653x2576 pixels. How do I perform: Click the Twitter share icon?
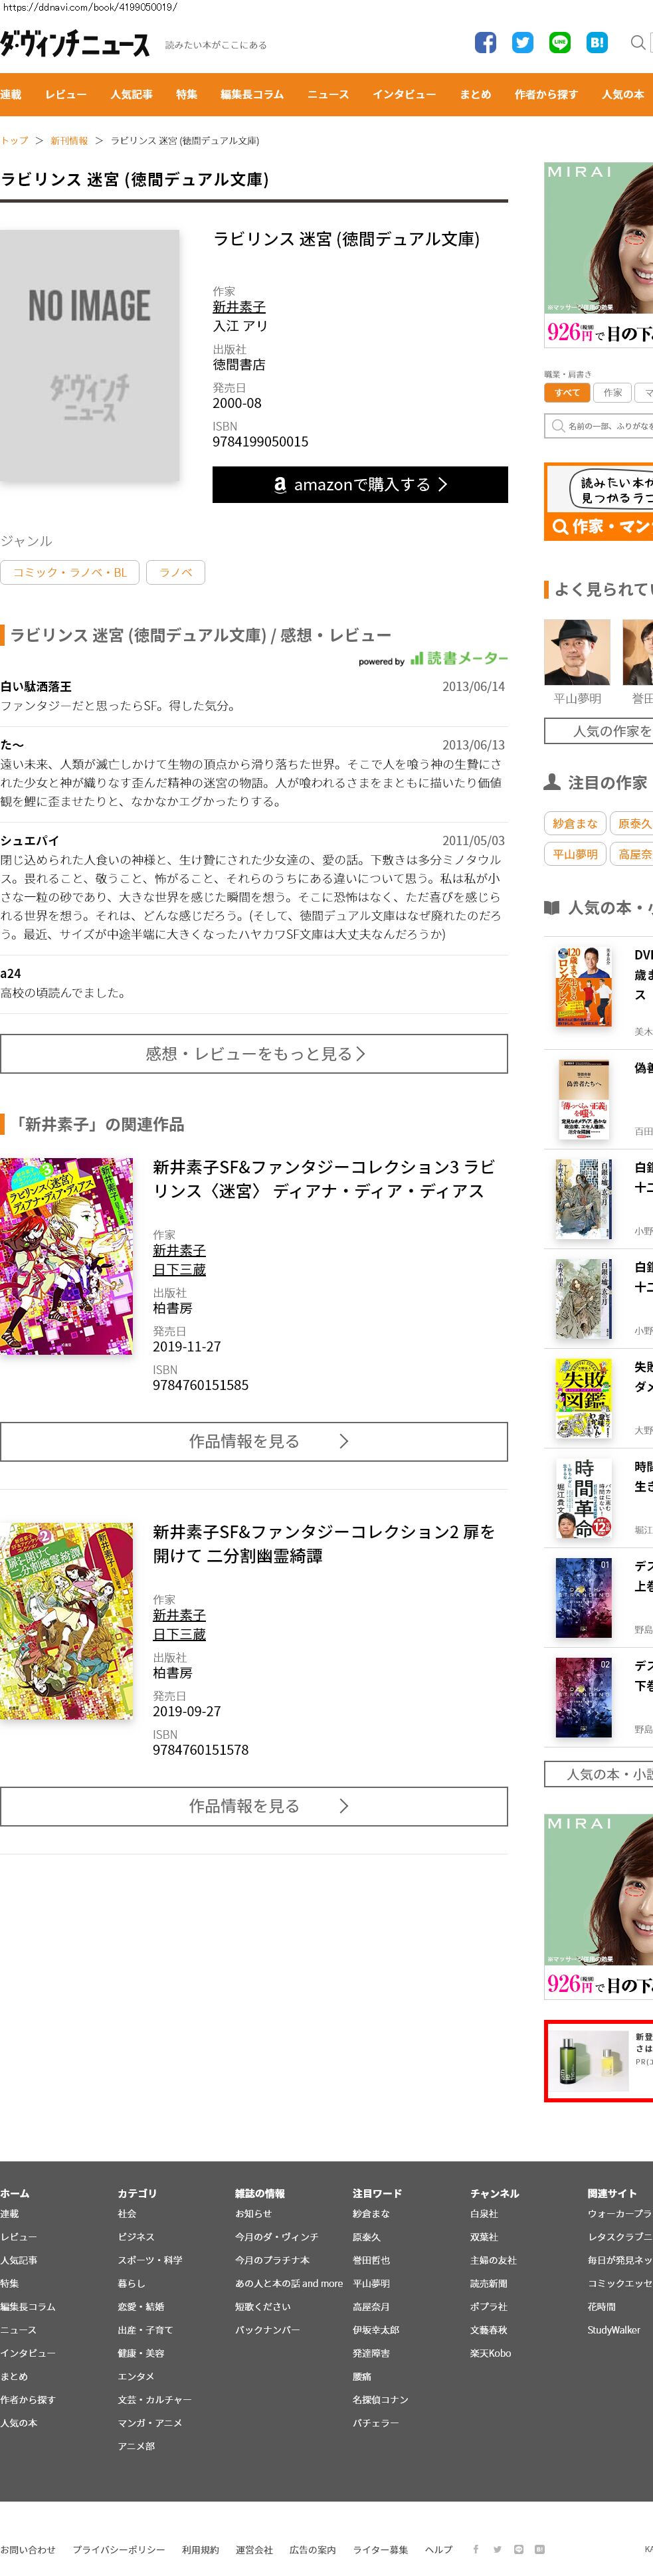(522, 42)
